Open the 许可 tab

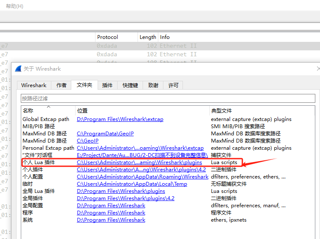(173, 85)
